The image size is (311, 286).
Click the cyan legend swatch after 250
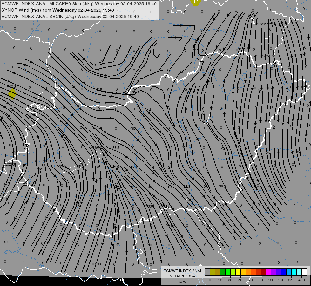coord(294,272)
